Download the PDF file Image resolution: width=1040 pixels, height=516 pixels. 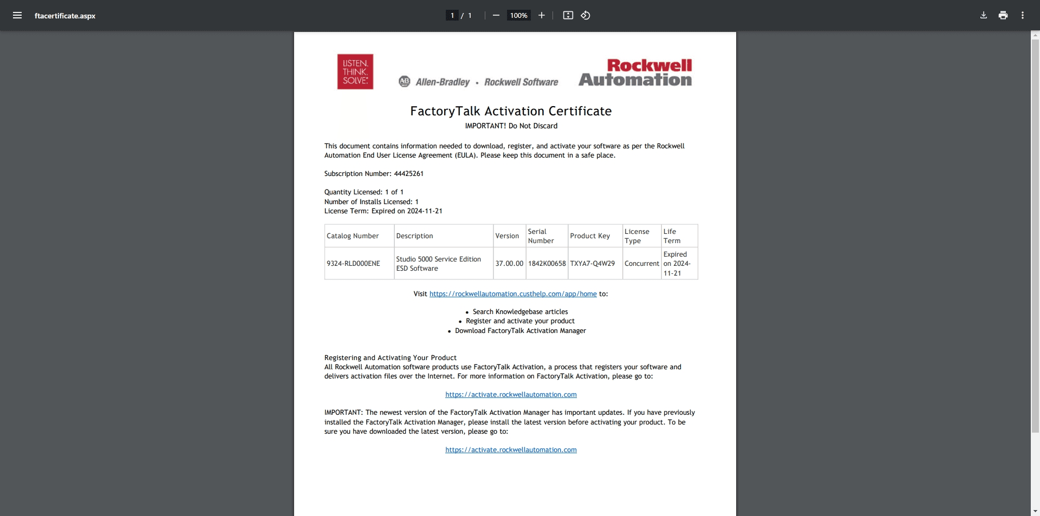point(984,15)
